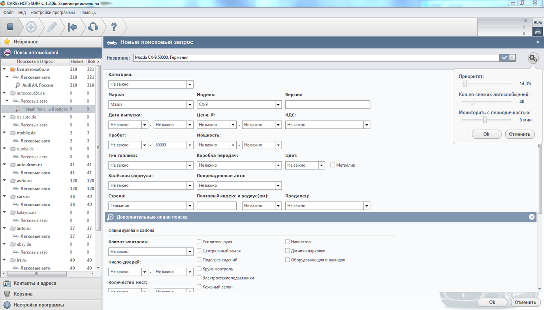
Task: Check Подогрев сидений option
Action: pos(199,260)
